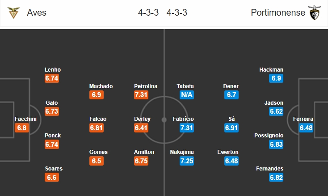This screenshot has height=196, width=328.
Task: Click Lenho's 6.74 rating badge
Action: point(52,78)
